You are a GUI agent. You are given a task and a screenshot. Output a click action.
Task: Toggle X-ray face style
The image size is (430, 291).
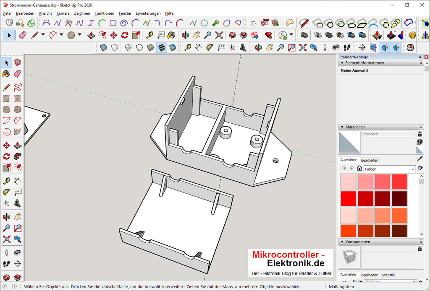(x=103, y=47)
